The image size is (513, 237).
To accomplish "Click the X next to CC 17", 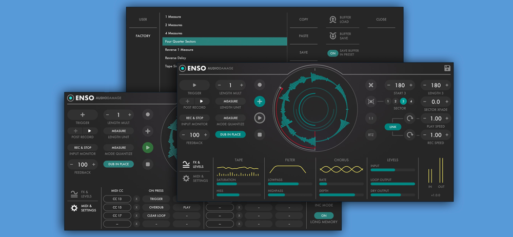I will pyautogui.click(x=137, y=216).
